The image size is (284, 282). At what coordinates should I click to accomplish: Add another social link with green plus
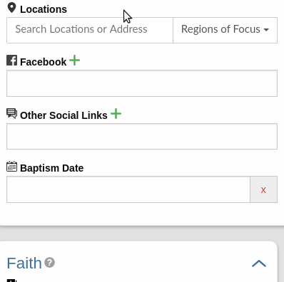tap(116, 113)
